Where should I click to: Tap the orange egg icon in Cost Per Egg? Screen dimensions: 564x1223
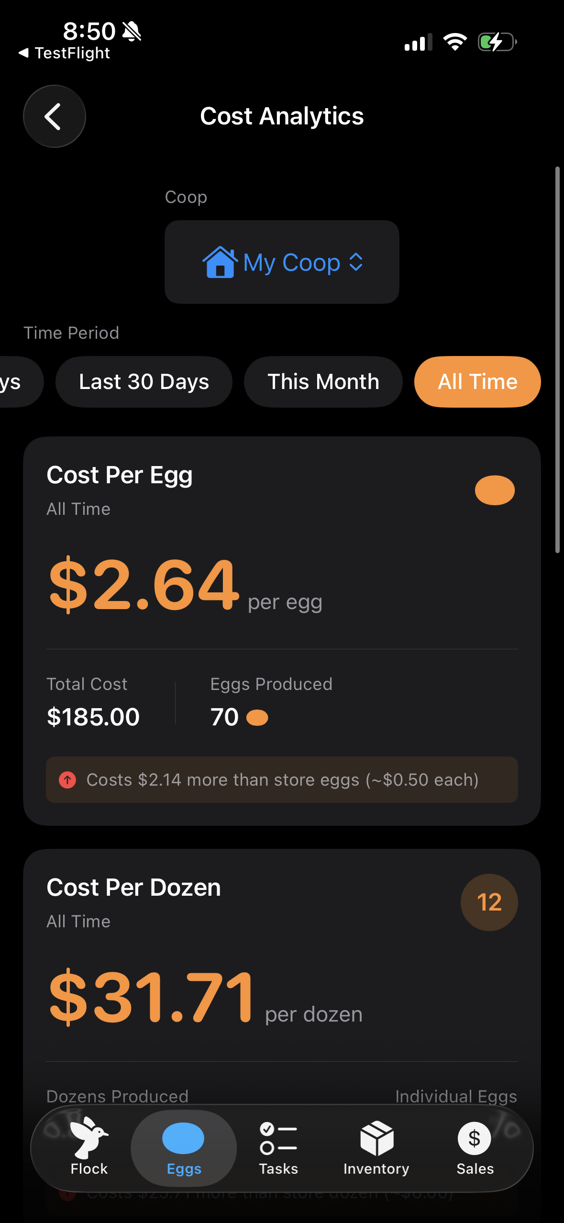click(495, 490)
